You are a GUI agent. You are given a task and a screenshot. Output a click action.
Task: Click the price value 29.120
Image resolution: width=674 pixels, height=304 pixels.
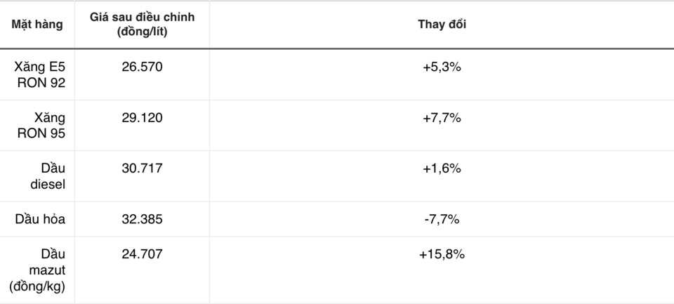(x=142, y=118)
